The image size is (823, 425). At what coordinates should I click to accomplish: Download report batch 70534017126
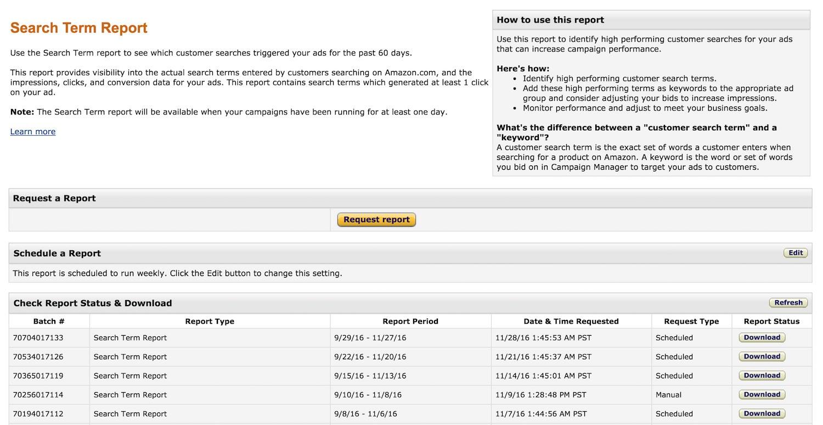click(x=762, y=357)
